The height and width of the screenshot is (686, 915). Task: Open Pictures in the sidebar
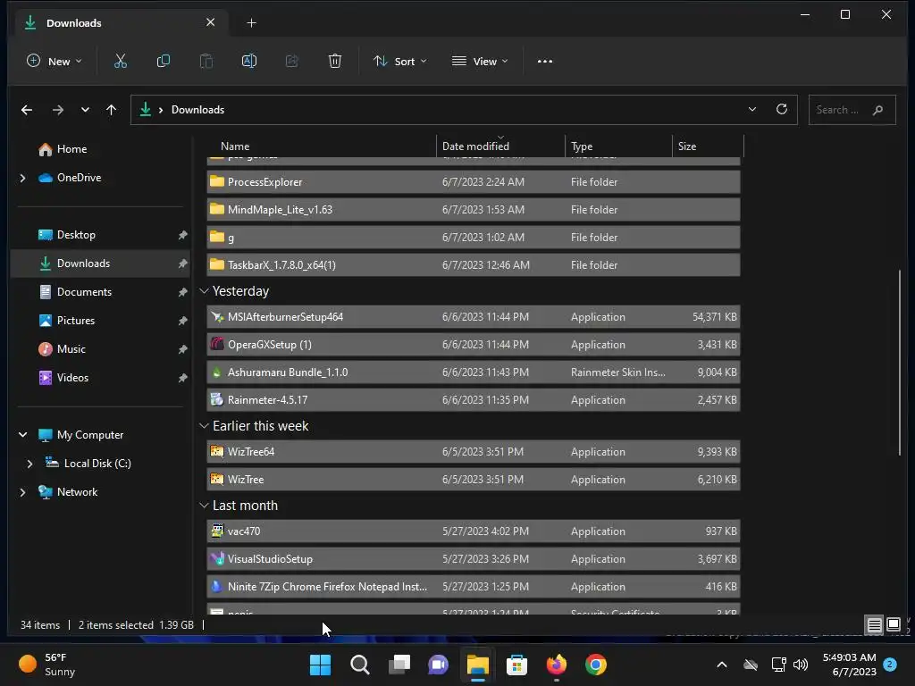point(76,321)
